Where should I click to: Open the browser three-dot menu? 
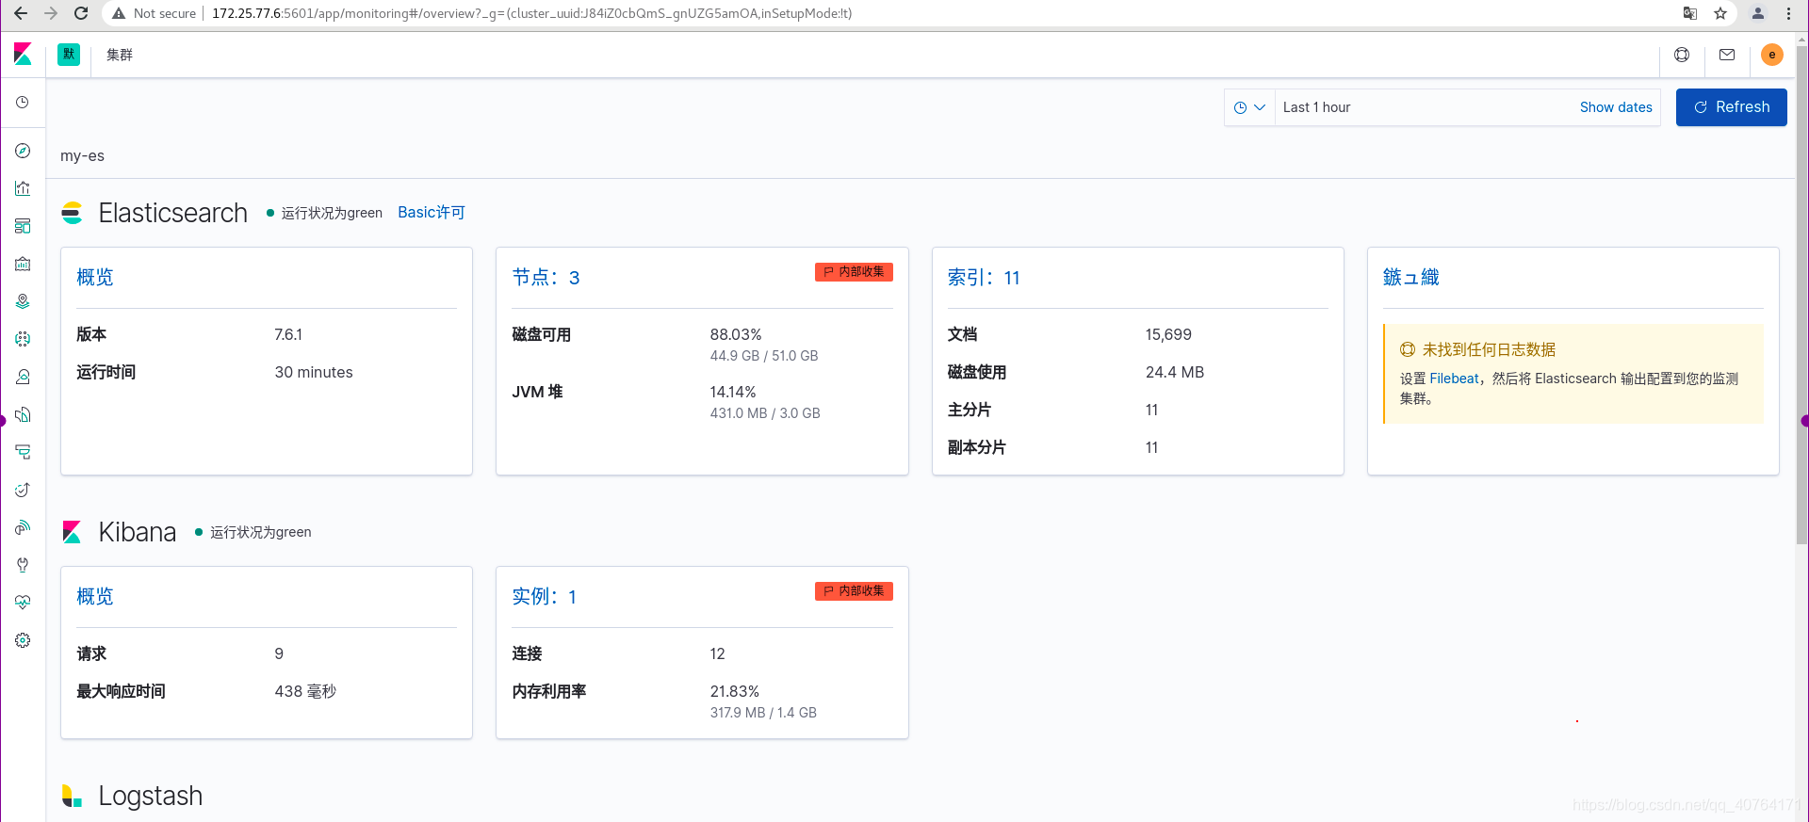tap(1788, 13)
